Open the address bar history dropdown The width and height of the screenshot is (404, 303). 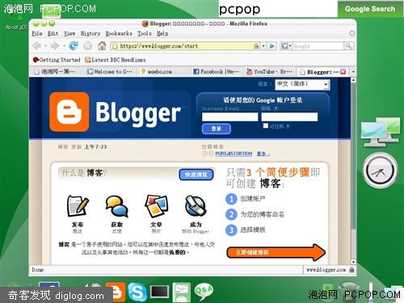[x=263, y=46]
